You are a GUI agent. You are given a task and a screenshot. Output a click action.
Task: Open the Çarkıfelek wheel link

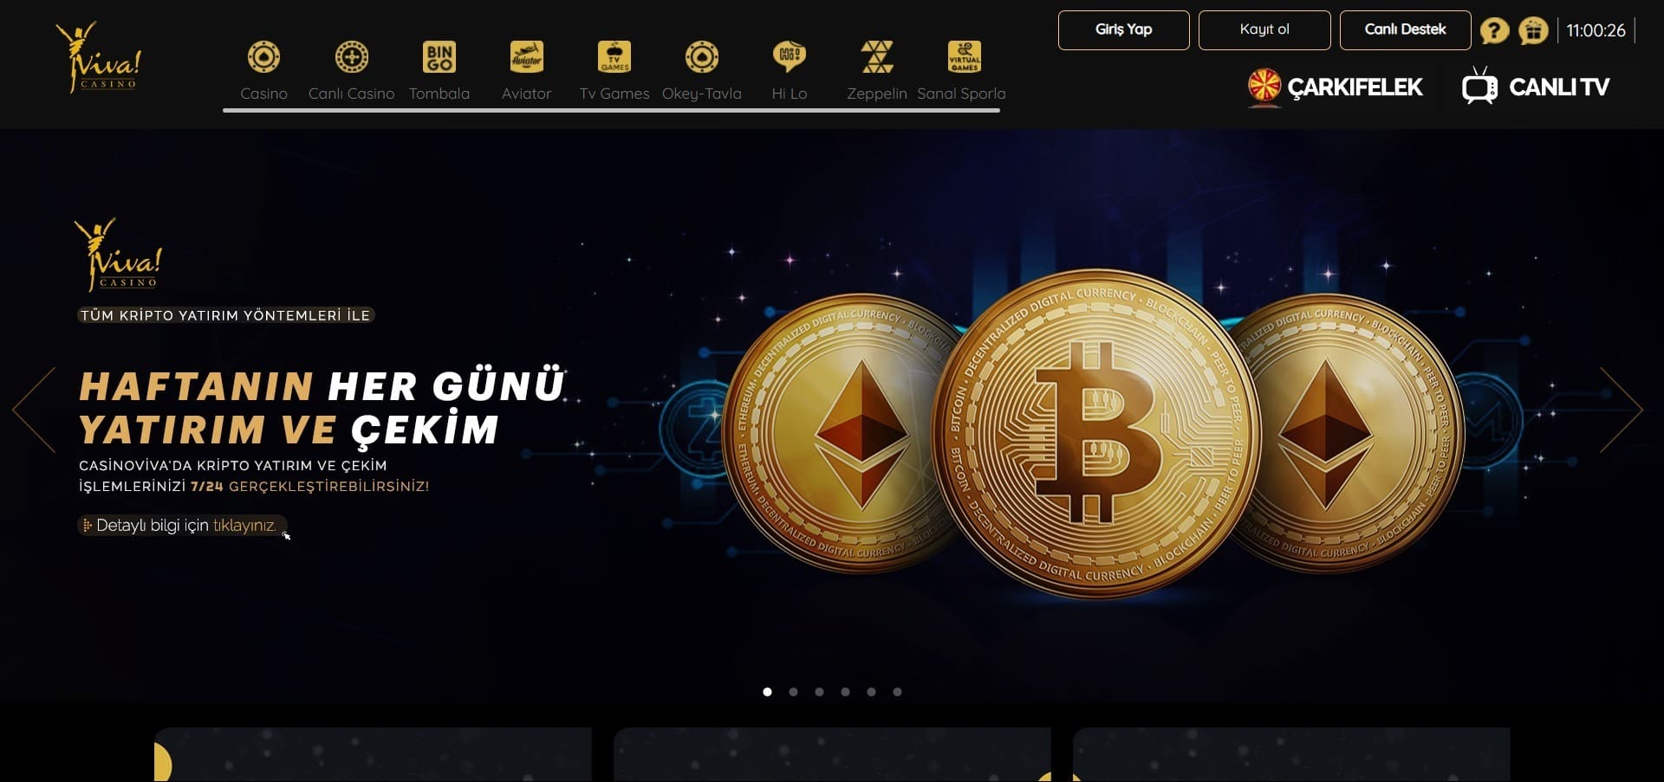coord(1335,87)
